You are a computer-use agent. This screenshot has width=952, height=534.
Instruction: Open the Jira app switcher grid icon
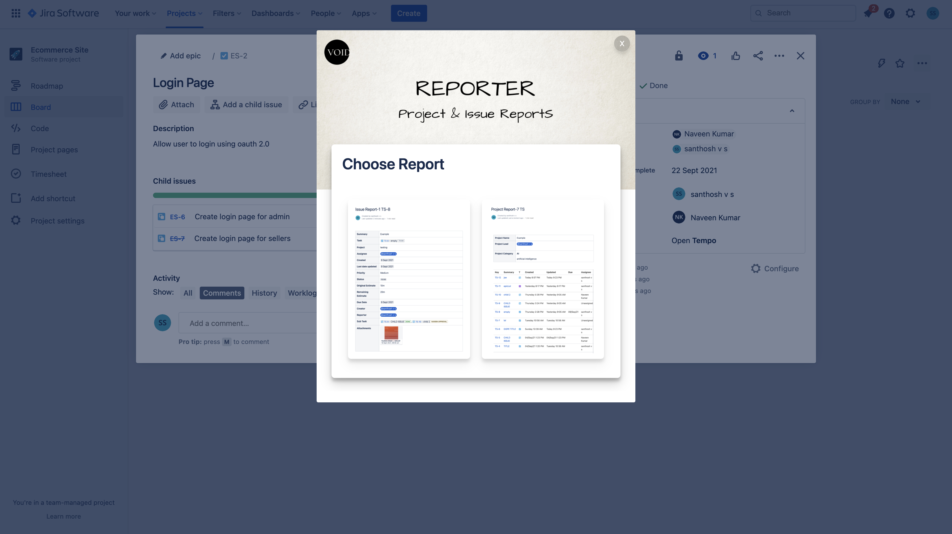(x=15, y=13)
